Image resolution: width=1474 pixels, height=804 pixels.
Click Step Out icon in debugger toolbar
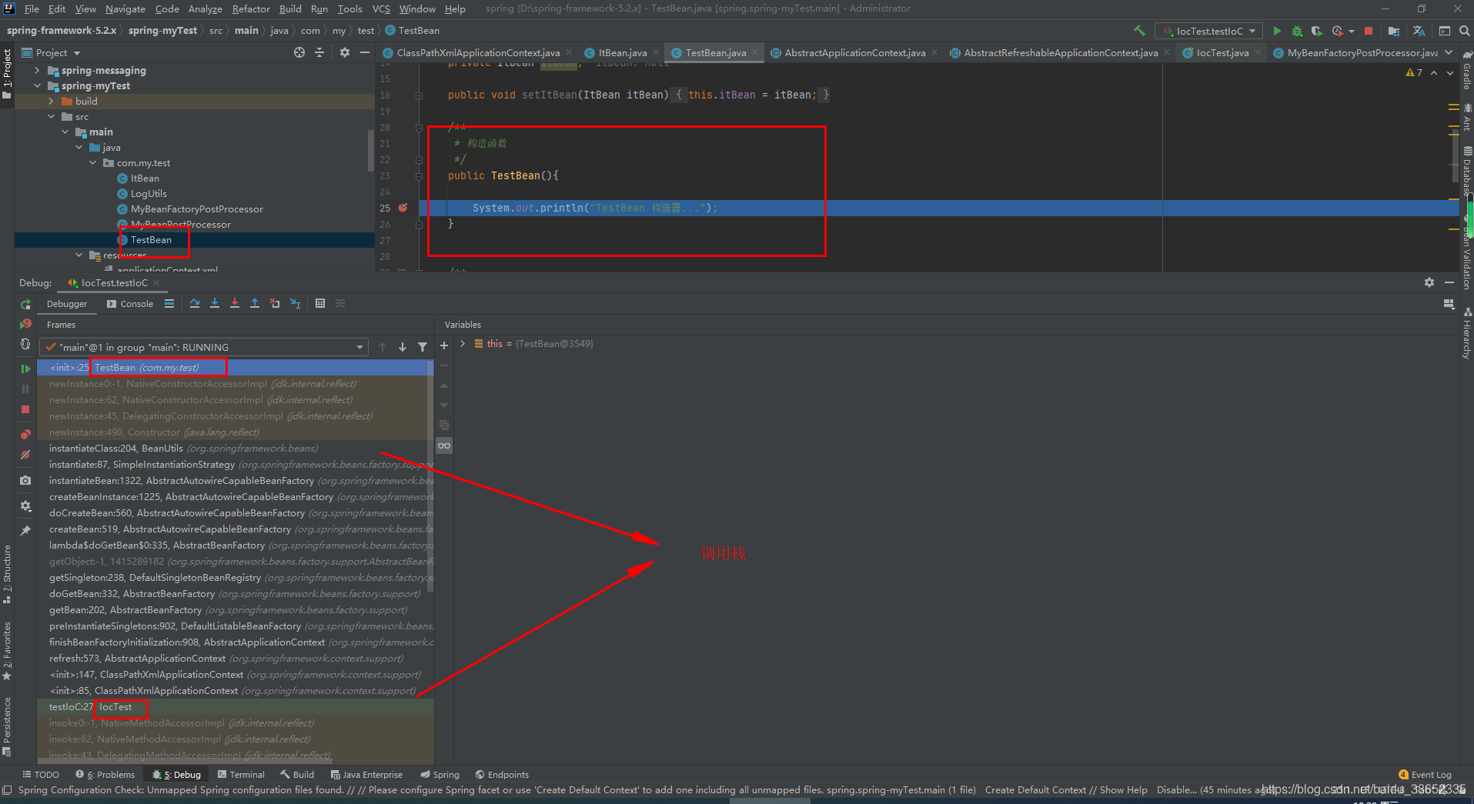tap(255, 303)
